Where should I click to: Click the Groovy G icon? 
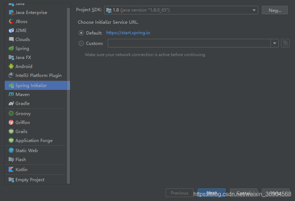(11, 114)
